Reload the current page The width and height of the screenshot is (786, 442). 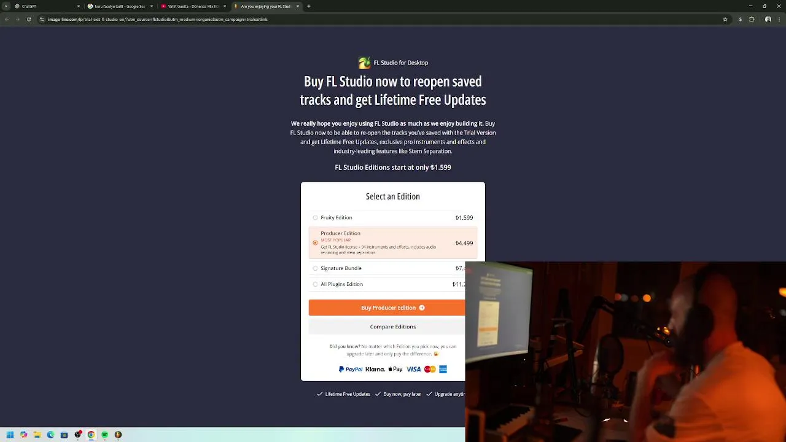click(28, 19)
